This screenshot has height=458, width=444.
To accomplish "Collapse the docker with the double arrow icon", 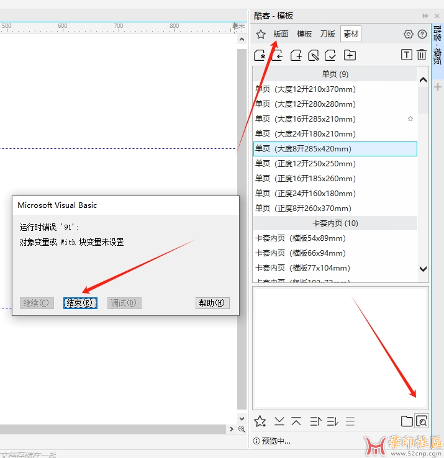I will coord(425,16).
